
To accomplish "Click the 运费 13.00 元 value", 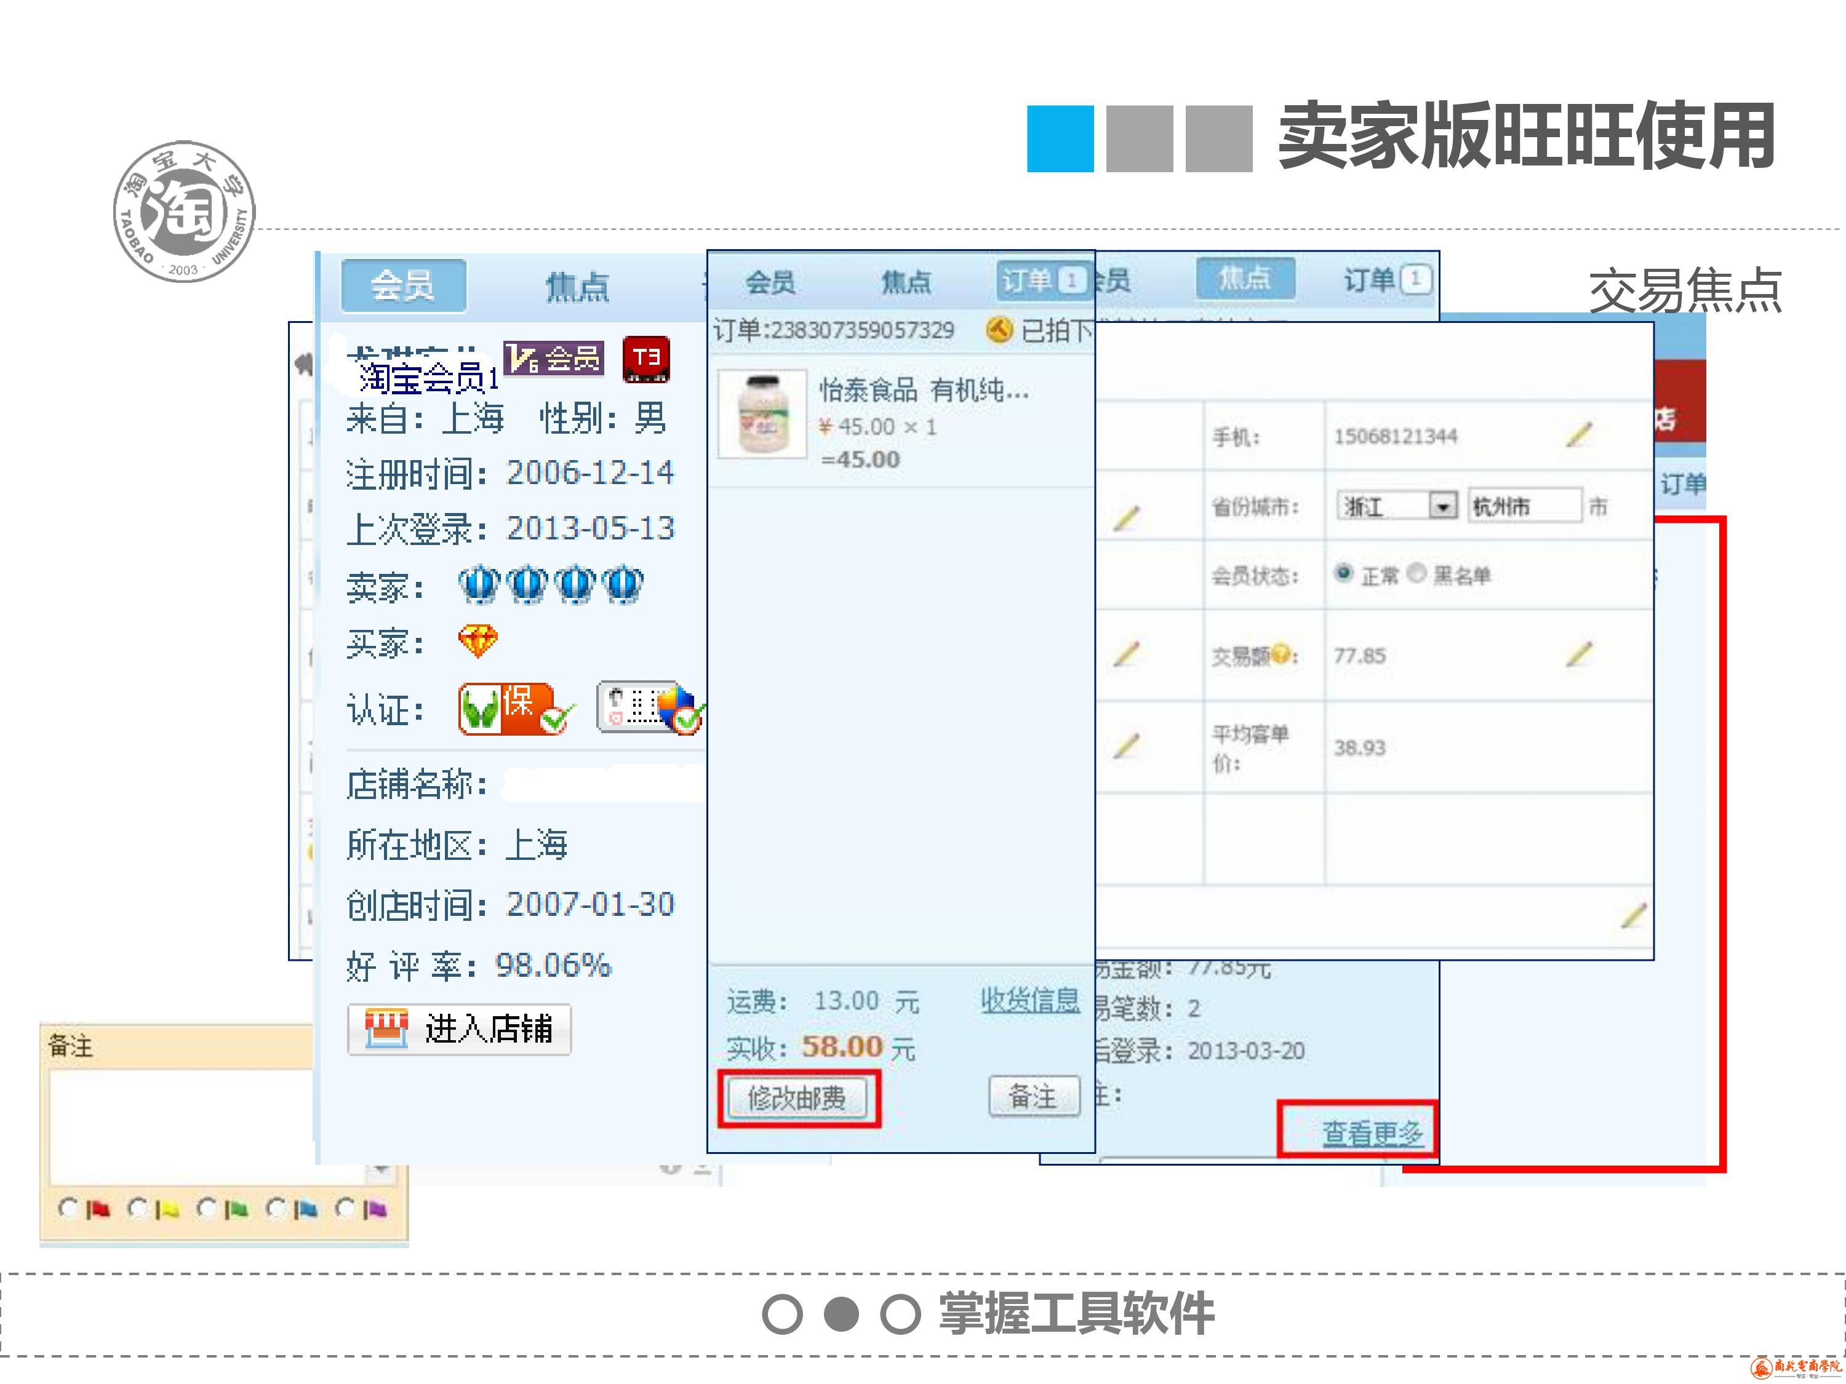I will point(867,1001).
